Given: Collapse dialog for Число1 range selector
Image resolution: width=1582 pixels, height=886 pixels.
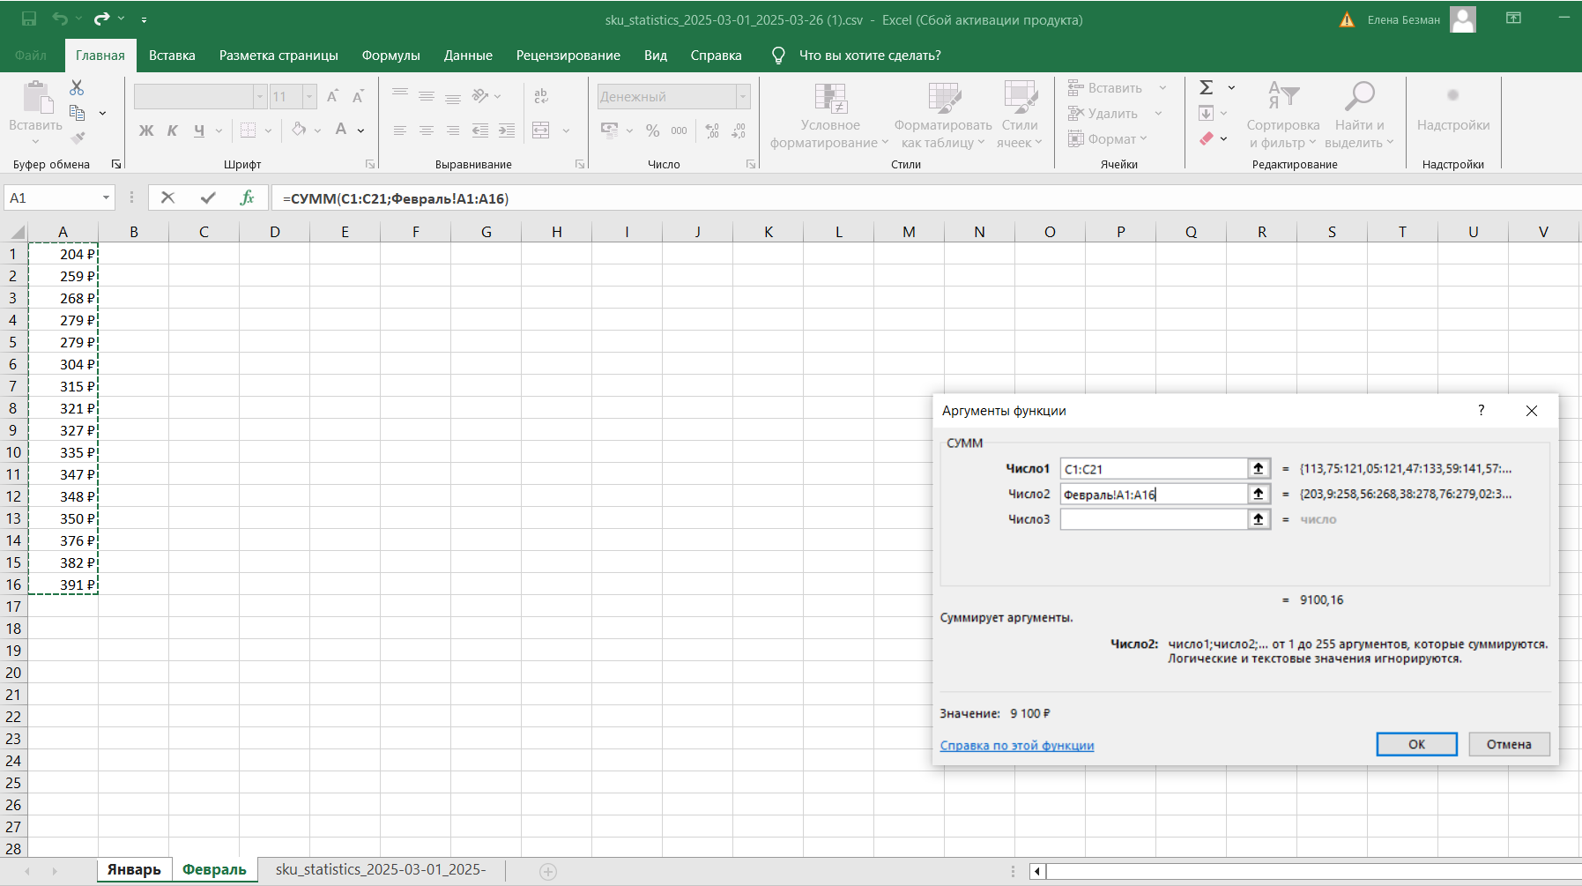Looking at the screenshot, I should (x=1259, y=469).
